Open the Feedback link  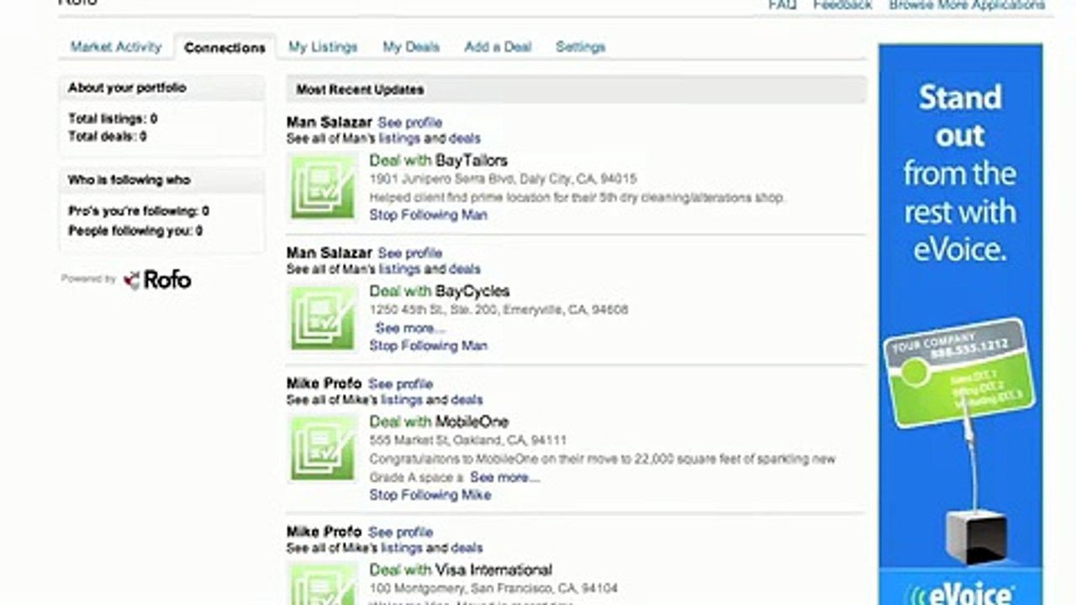click(842, 5)
